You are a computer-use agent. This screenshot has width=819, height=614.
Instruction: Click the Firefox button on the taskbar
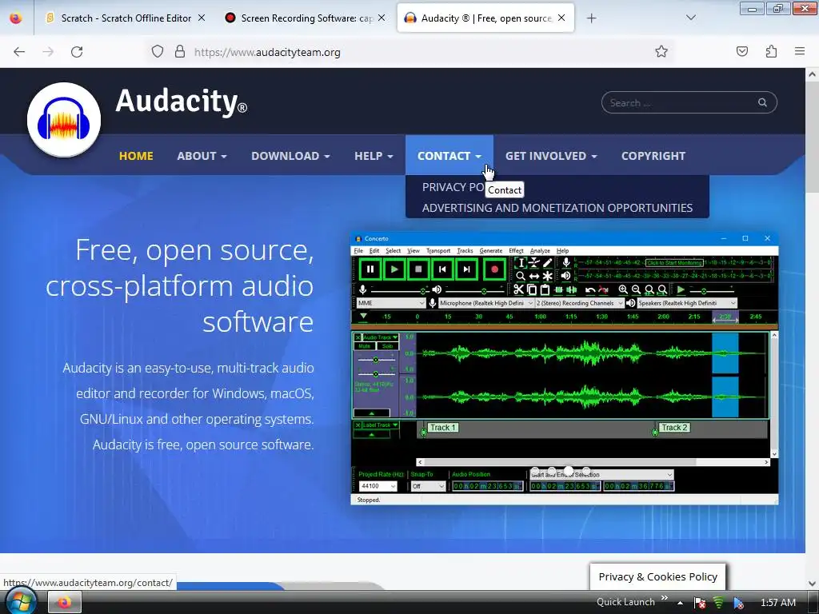[64, 603]
